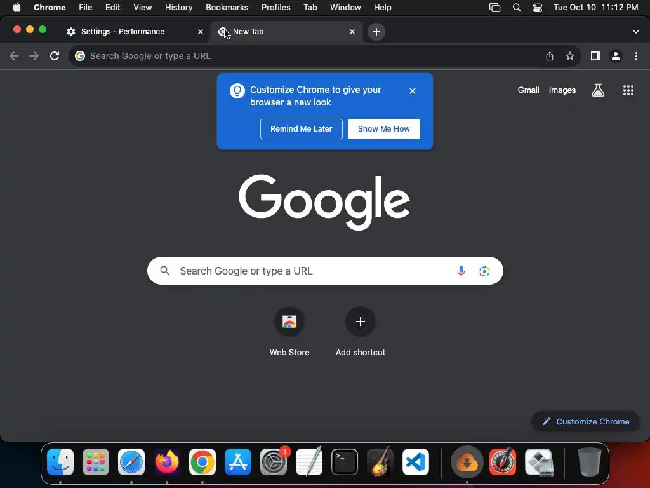Open the Apple menu
The height and width of the screenshot is (488, 650).
point(17,8)
